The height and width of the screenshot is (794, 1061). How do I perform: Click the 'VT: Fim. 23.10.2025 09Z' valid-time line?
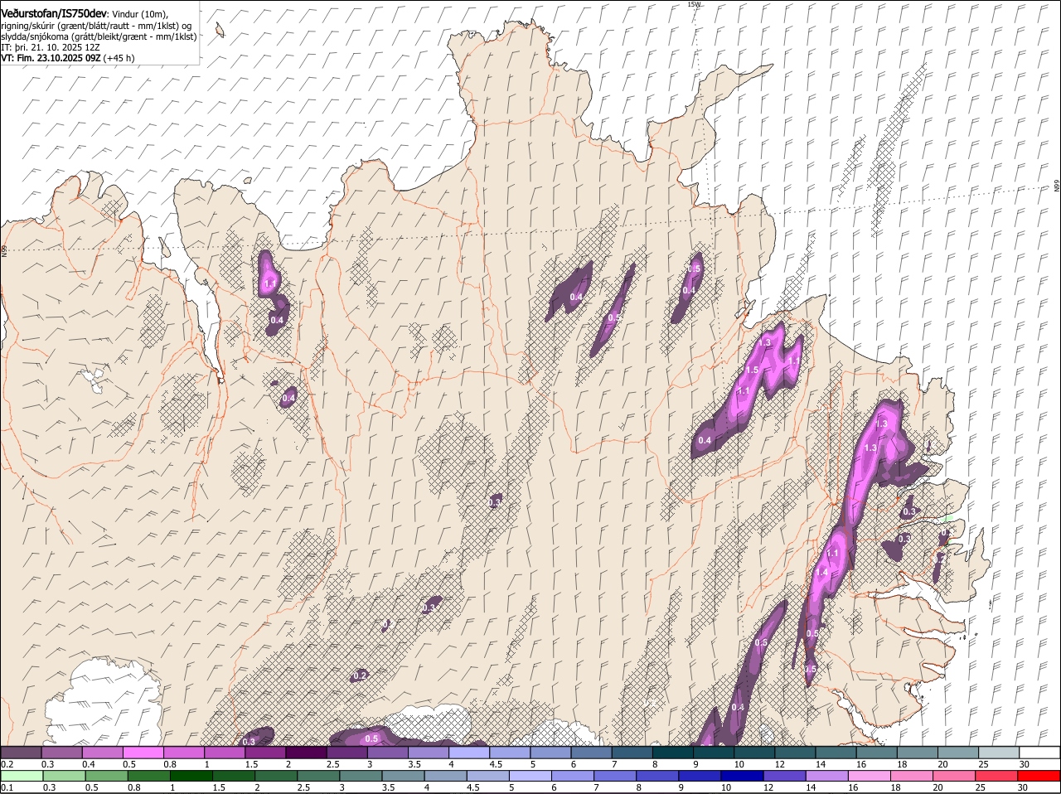(x=51, y=58)
